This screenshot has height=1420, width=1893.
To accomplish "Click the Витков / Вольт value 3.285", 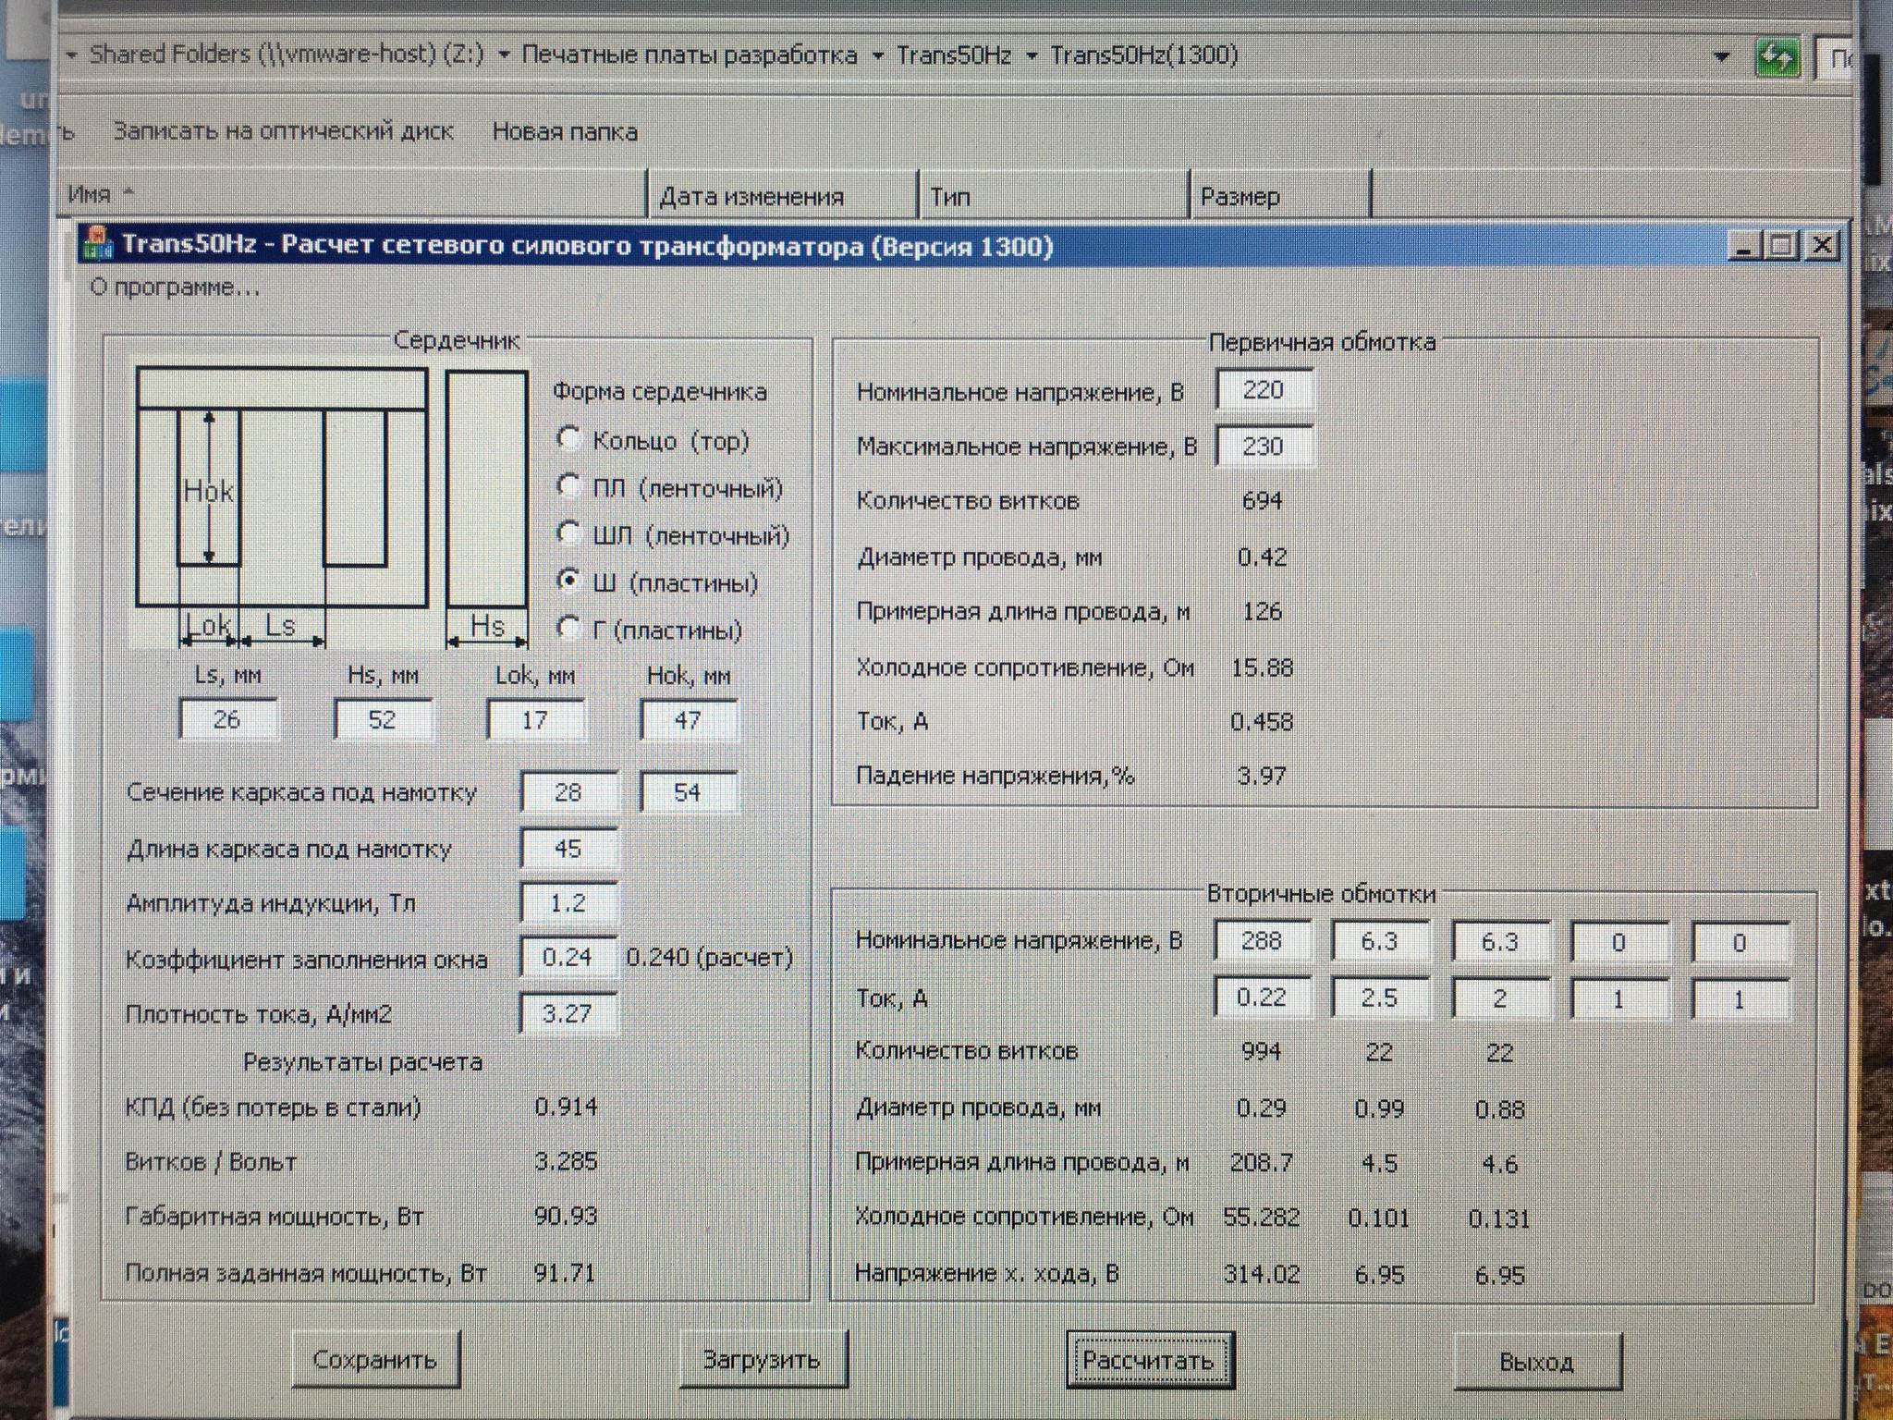I will coord(567,1161).
